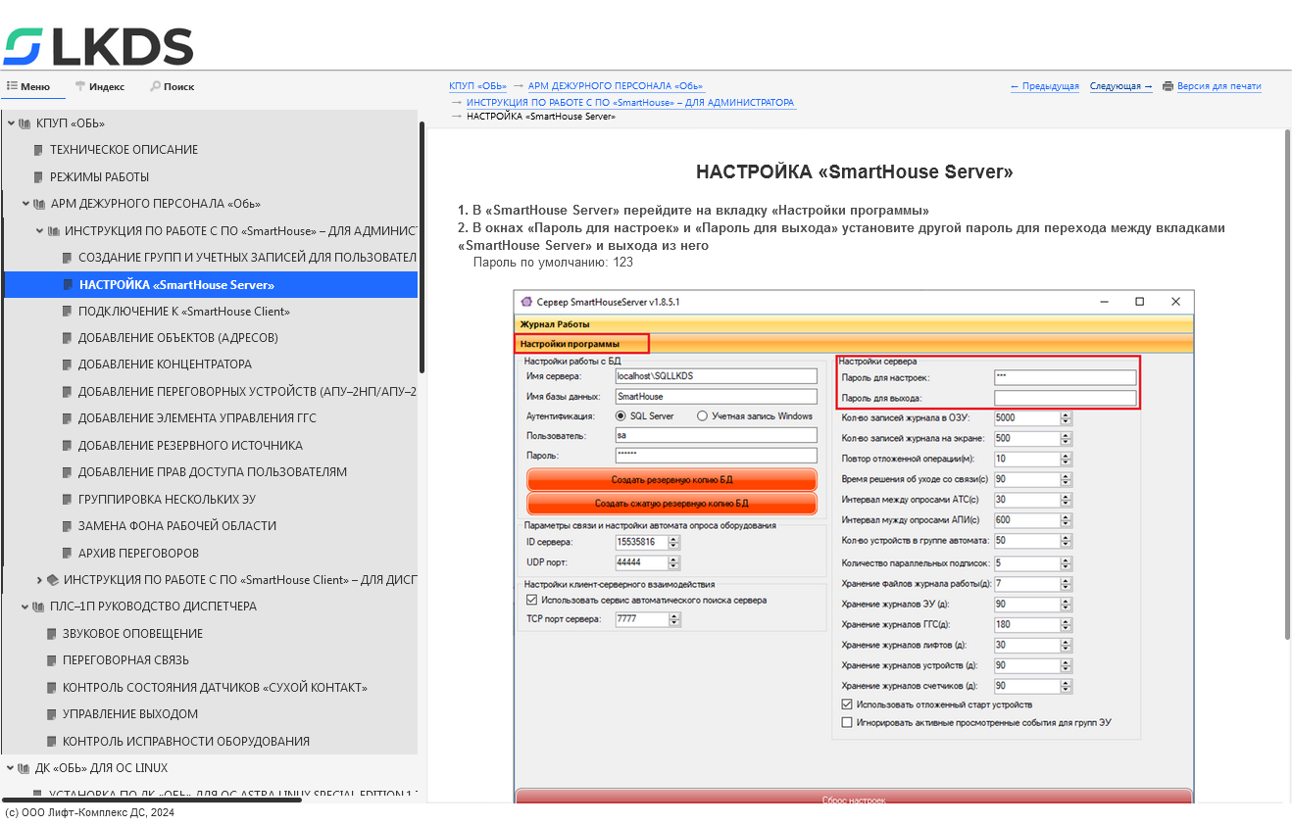1292x826 pixels.
Task: Go to the Следующая page
Action: [1121, 86]
